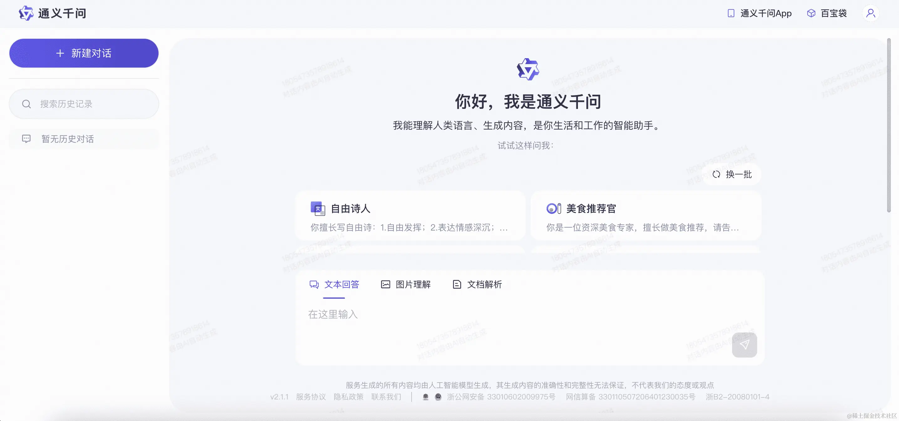The height and width of the screenshot is (421, 899).
Task: Click the 联系我们 footer link
Action: click(386, 397)
